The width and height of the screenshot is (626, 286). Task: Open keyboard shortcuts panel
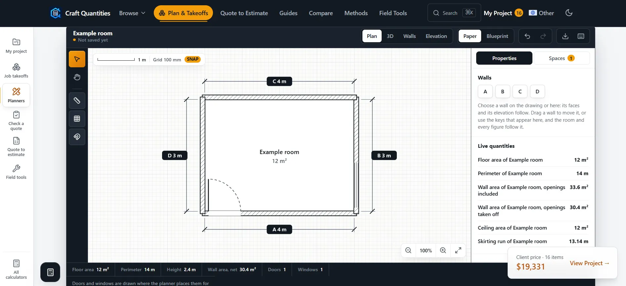[581, 36]
